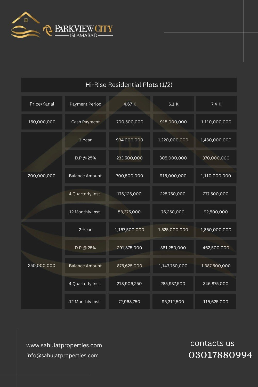Click the golden house logo icon
This screenshot has height=387, width=258.
coord(26,25)
